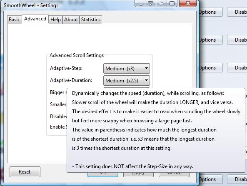
Task: Open the Help tab
Action: [x=55, y=20]
